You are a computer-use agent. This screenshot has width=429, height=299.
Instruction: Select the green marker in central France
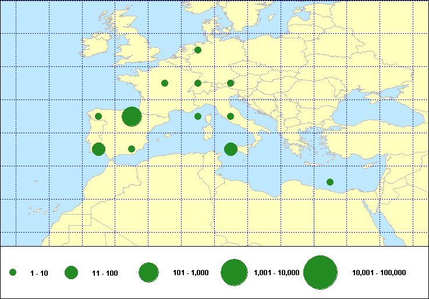(x=165, y=83)
